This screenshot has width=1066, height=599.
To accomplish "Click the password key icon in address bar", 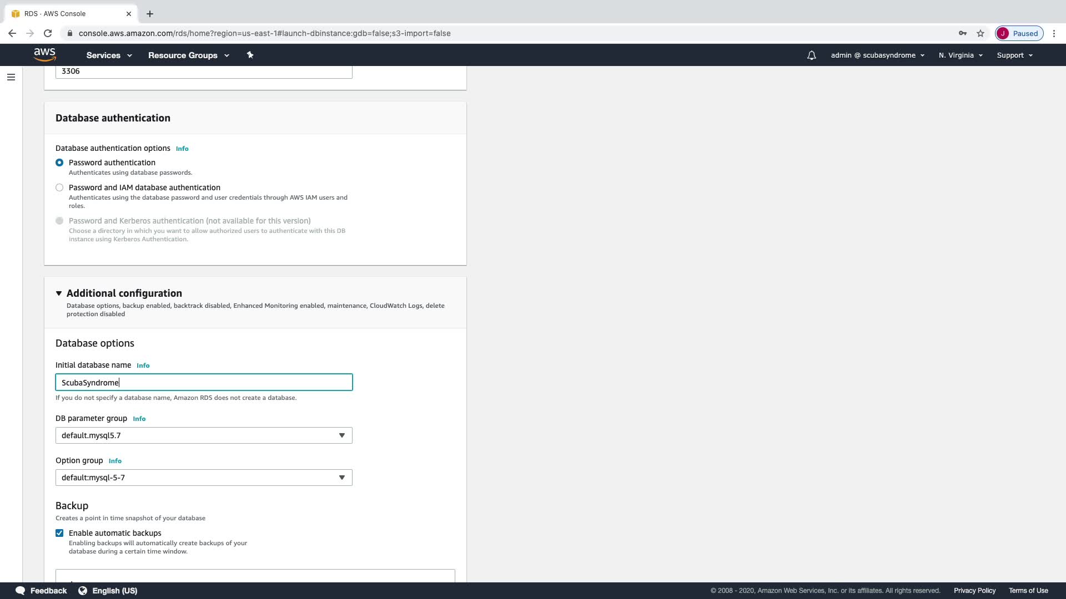I will click(963, 33).
